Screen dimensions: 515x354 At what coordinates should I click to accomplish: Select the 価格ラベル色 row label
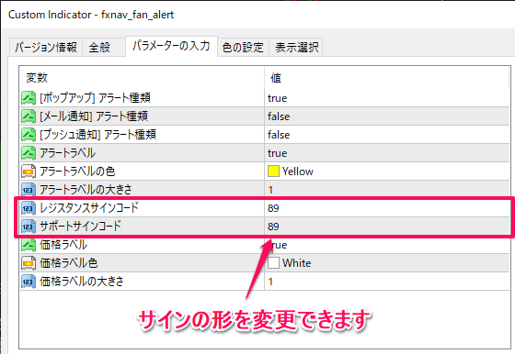69,263
